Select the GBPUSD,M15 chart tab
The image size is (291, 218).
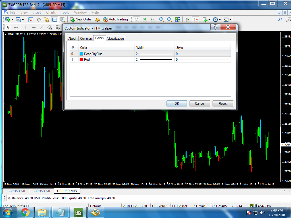[x=67, y=191]
